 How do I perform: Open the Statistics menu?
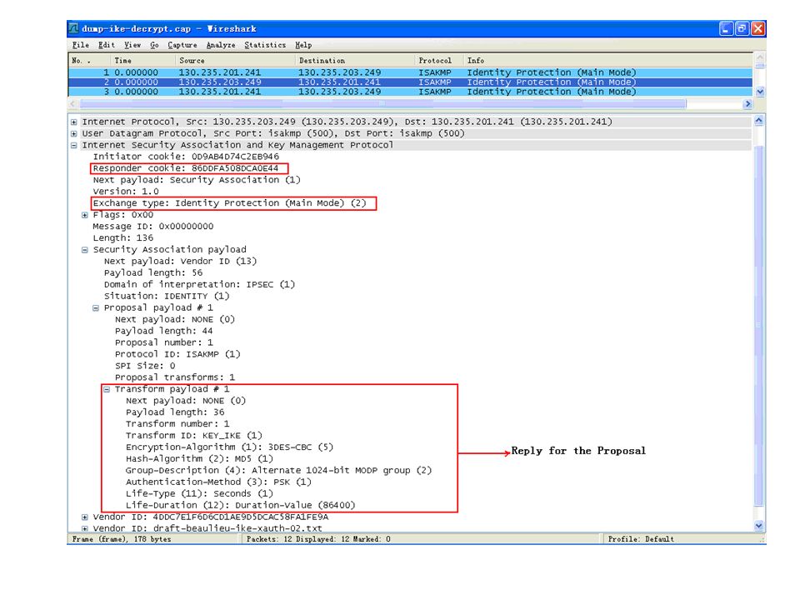[265, 45]
